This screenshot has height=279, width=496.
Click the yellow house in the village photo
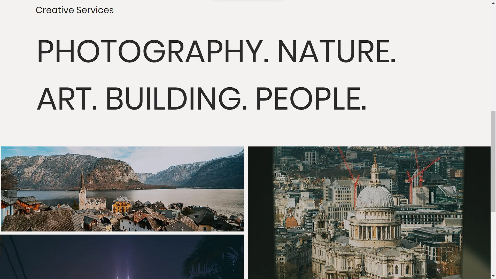[121, 205]
